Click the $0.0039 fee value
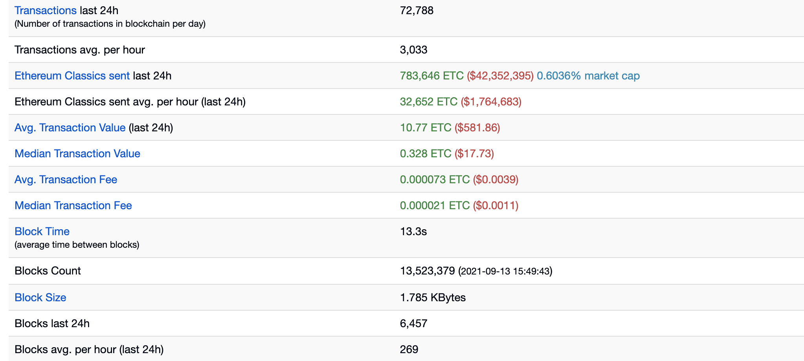Screen dimensions: 804x361 click(x=496, y=179)
